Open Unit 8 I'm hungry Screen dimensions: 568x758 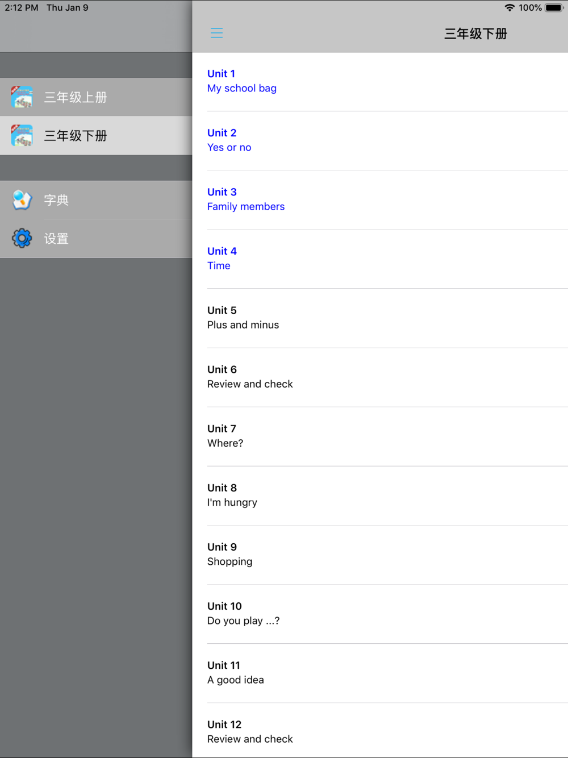coord(380,495)
